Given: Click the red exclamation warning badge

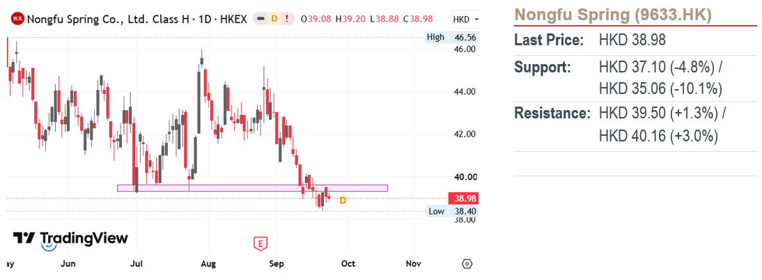Looking at the screenshot, I should click(x=287, y=20).
